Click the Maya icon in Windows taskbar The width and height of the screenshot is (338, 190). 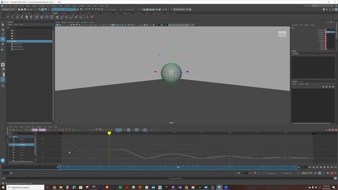click(219, 187)
